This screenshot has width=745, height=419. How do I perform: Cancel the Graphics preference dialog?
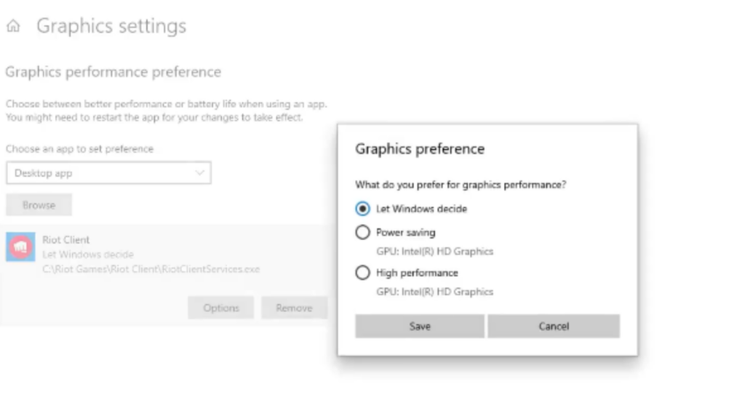[554, 326]
